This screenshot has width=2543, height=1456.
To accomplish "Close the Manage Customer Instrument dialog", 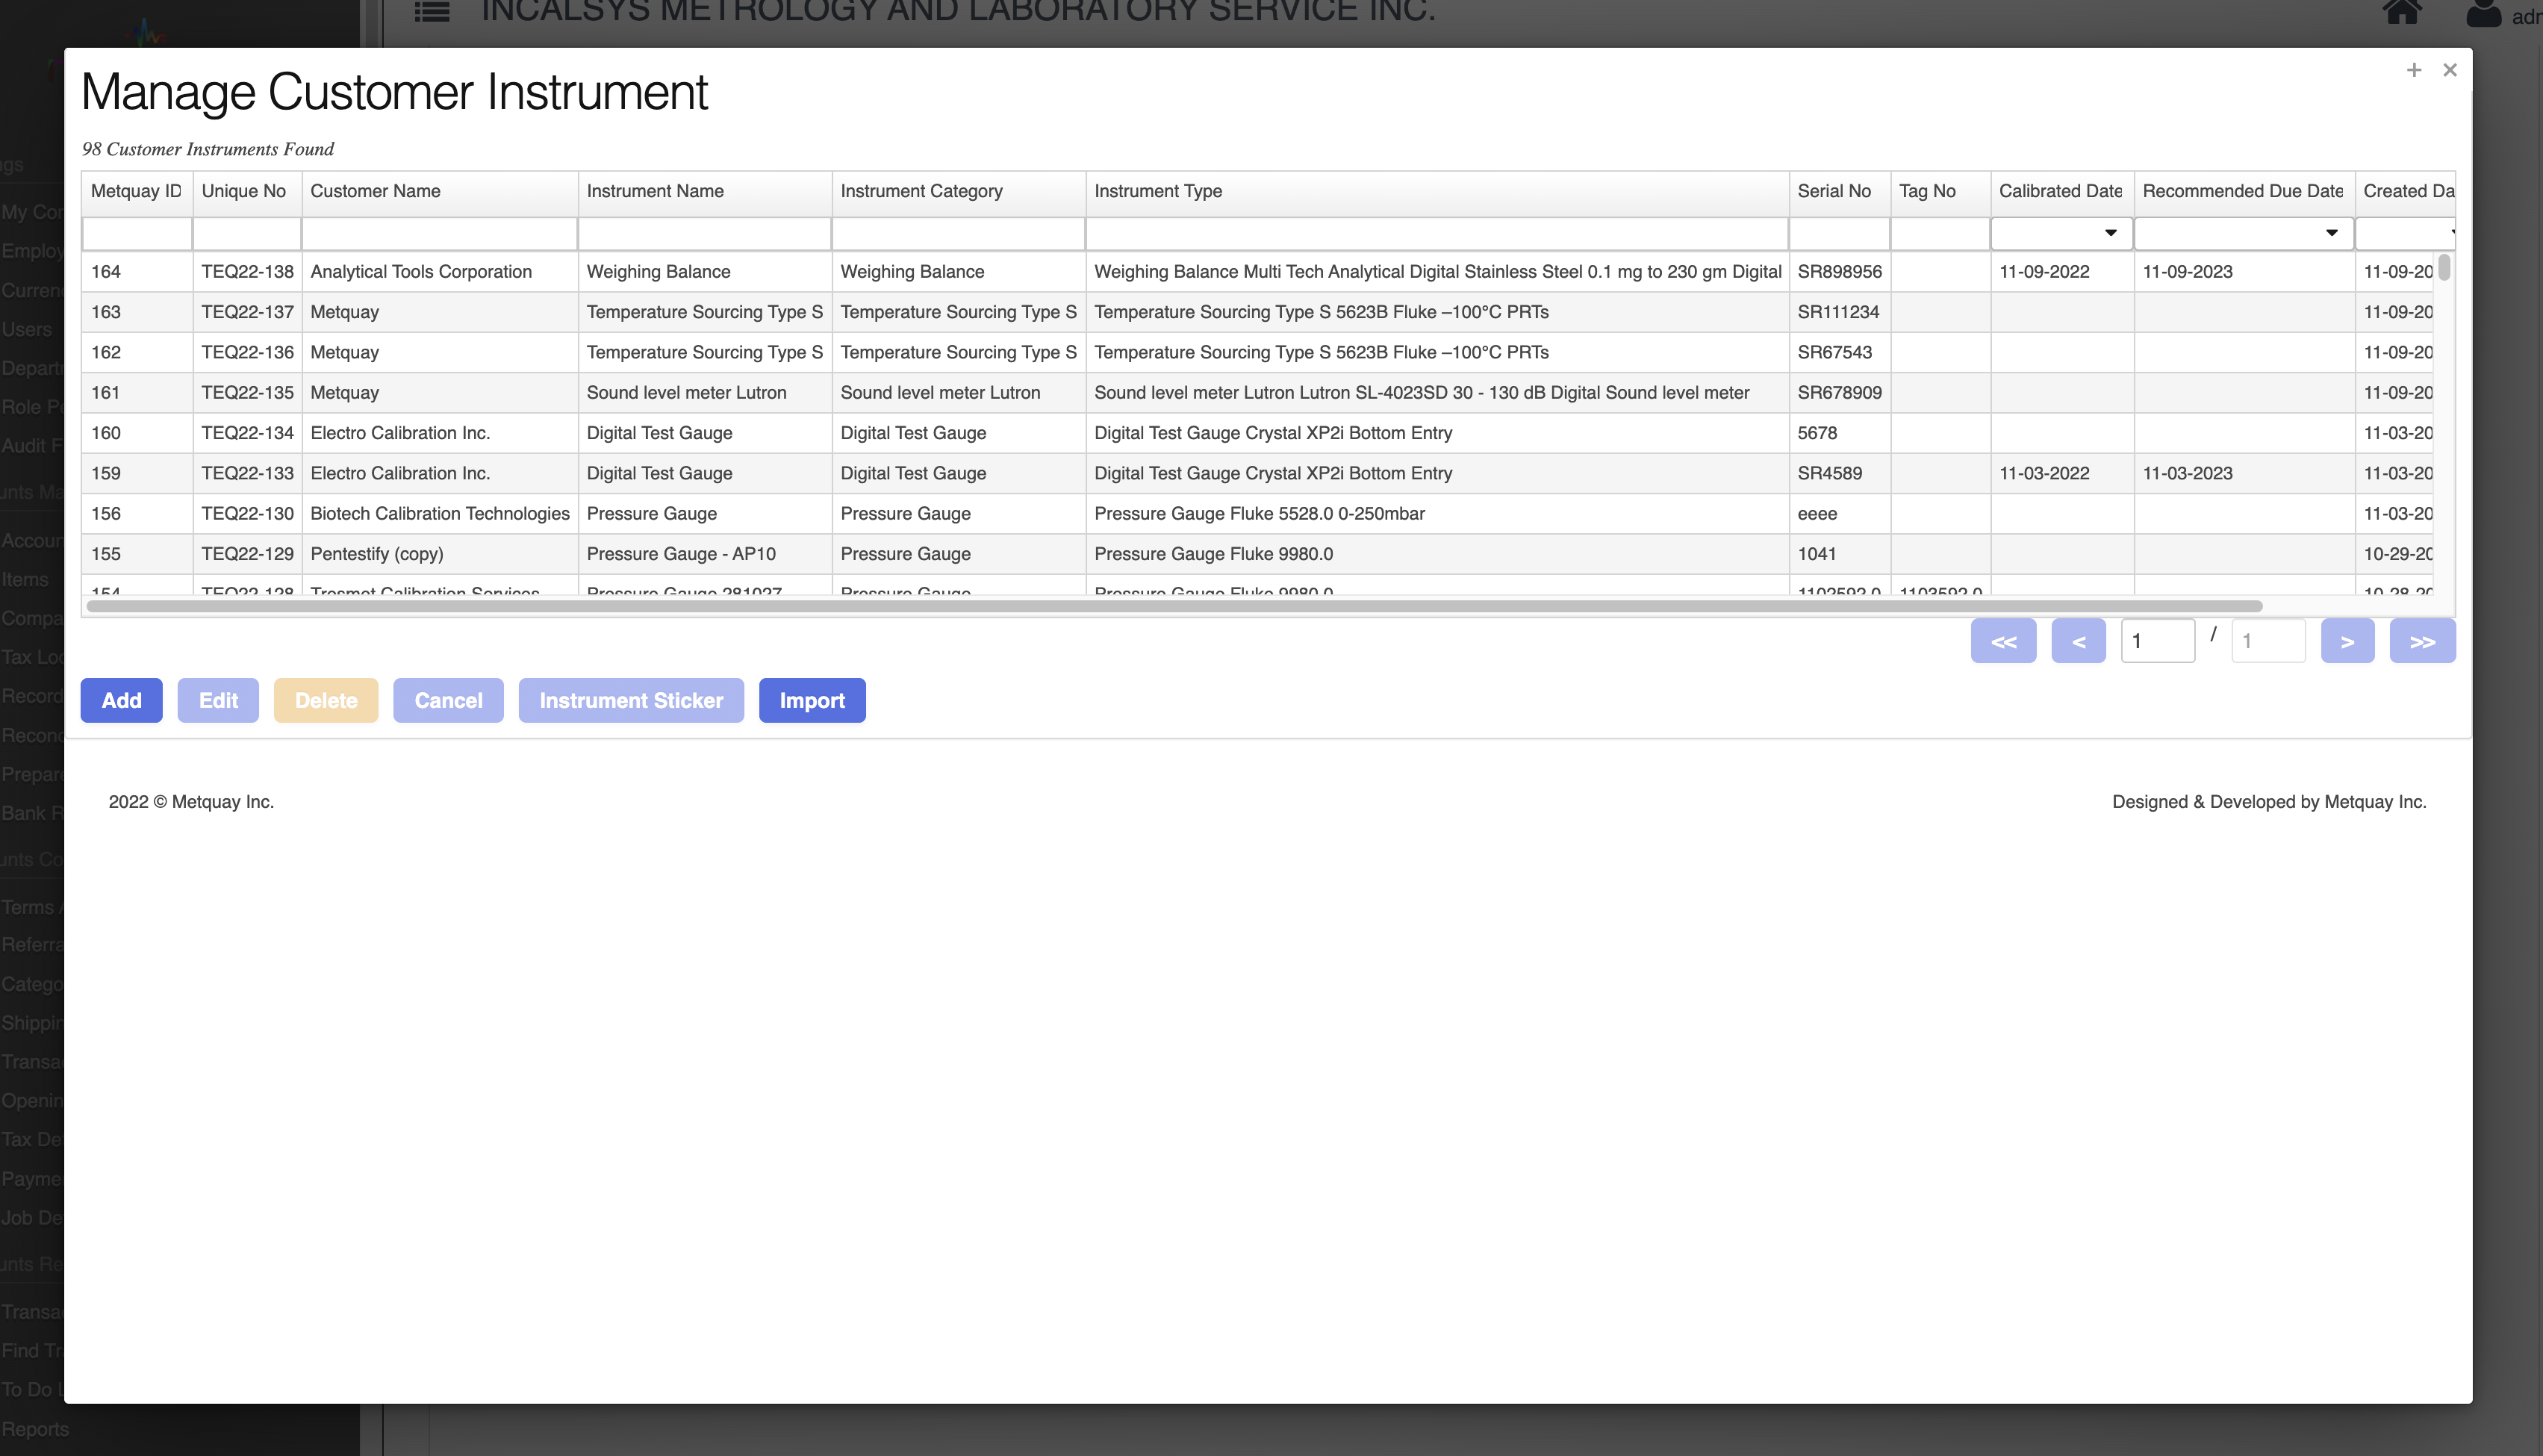I will pyautogui.click(x=2450, y=70).
